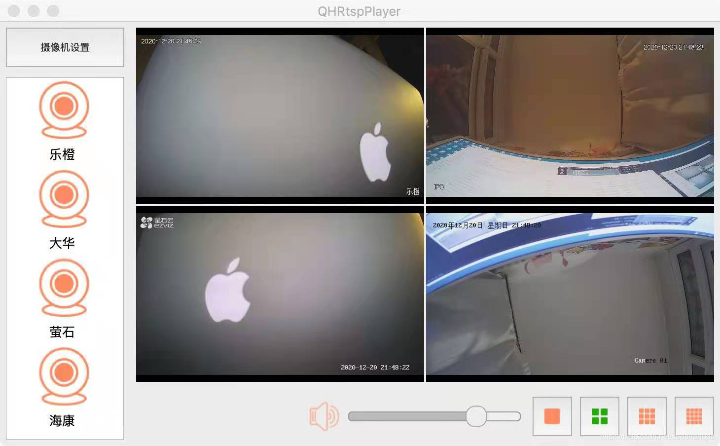
Task: Switch to sixteen-grid layout button
Action: click(x=694, y=416)
